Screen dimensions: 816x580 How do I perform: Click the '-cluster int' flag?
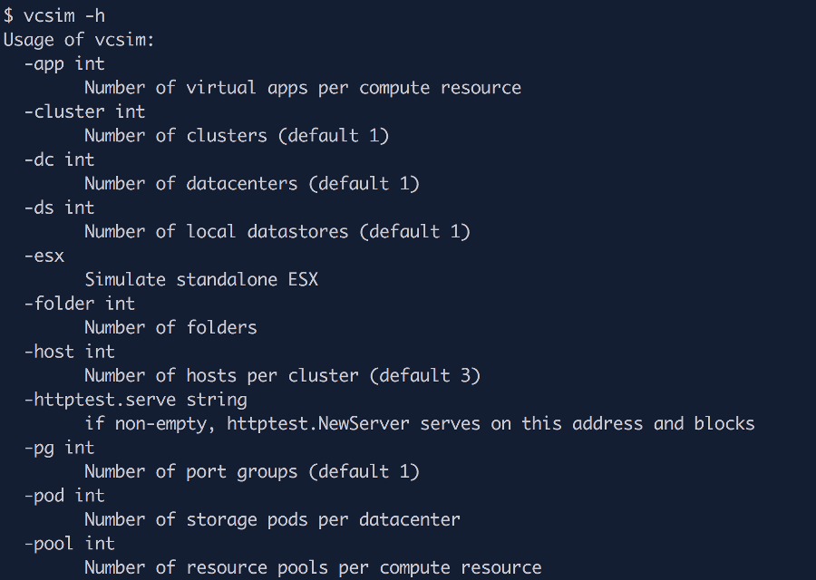pyautogui.click(x=84, y=111)
